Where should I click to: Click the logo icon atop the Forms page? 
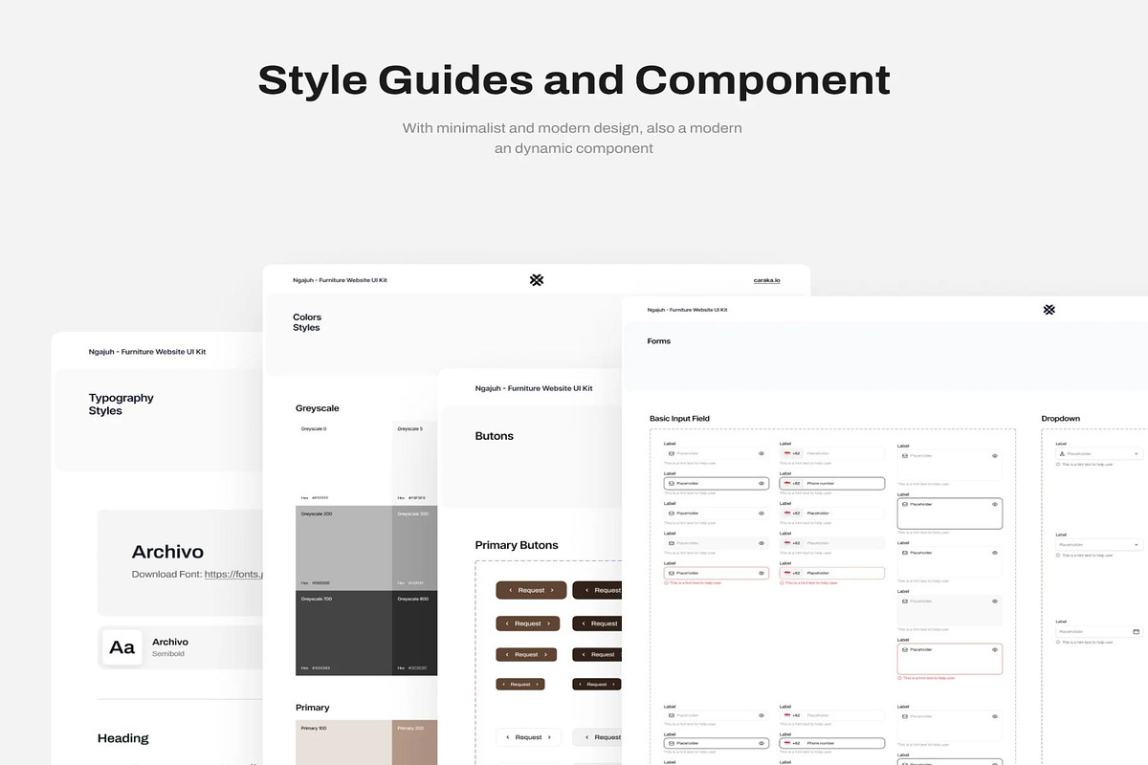coord(1049,310)
